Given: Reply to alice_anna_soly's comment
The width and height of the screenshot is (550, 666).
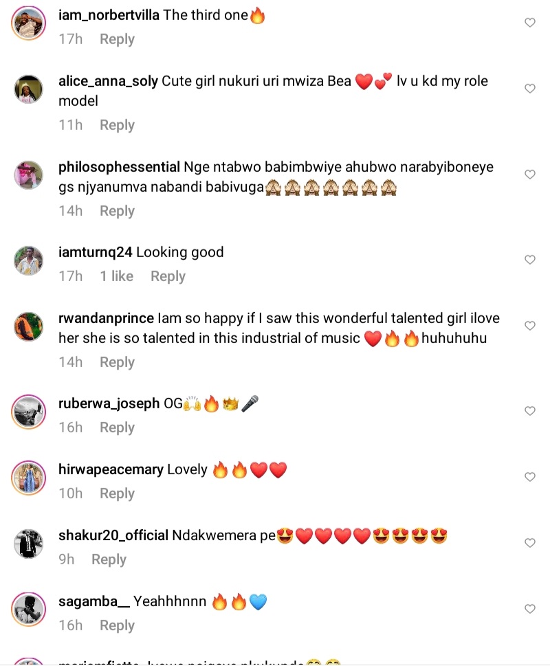Looking at the screenshot, I should click(x=117, y=125).
